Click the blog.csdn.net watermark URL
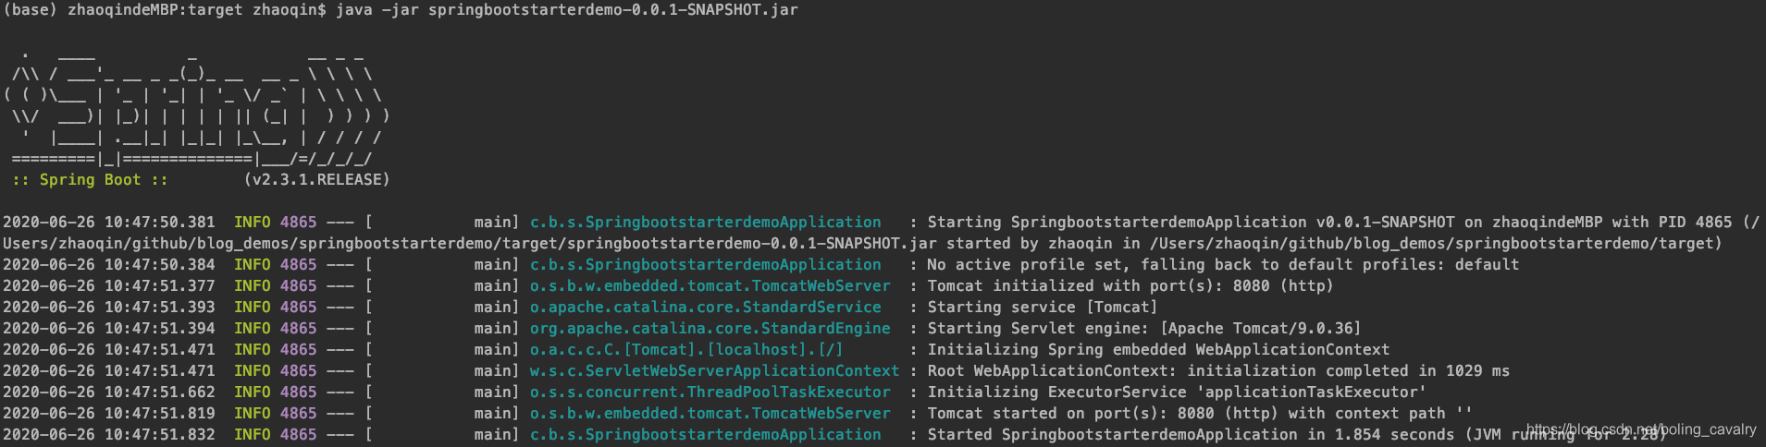This screenshot has height=447, width=1766. 1639,429
